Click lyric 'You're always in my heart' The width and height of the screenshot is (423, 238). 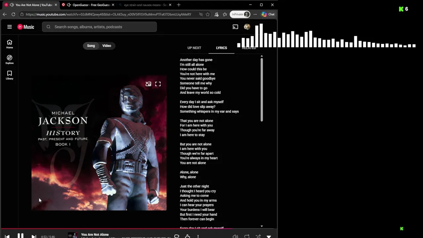click(x=199, y=158)
